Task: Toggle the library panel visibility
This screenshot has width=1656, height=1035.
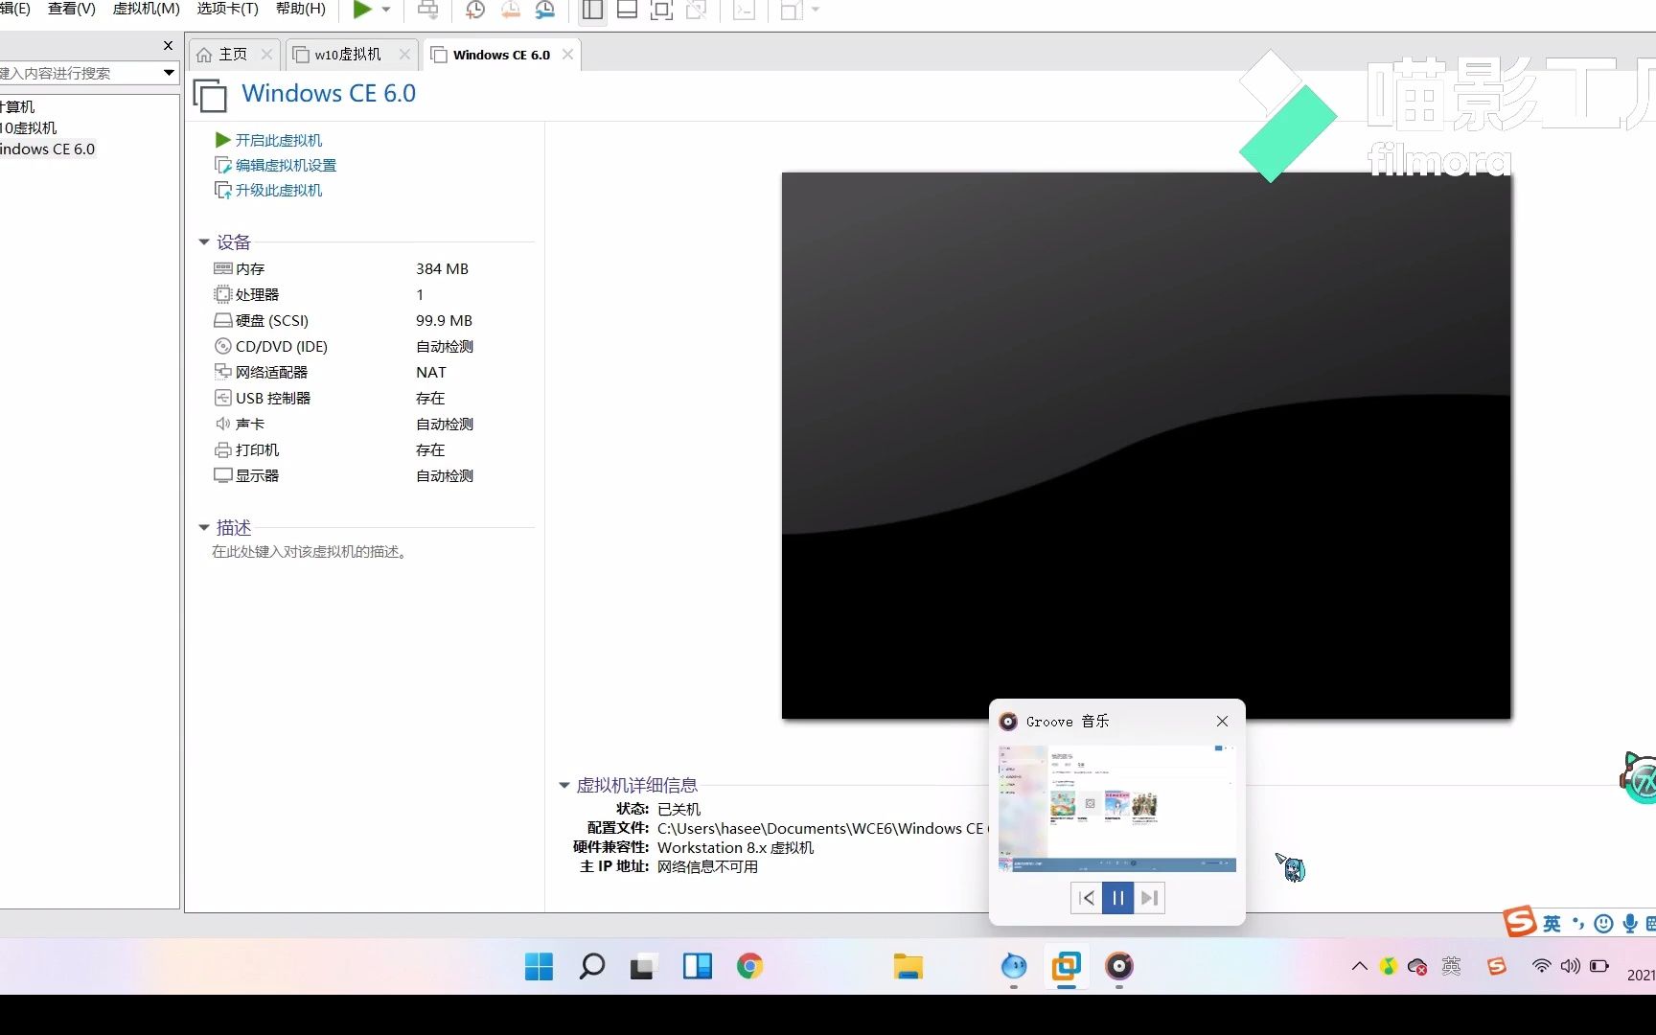Action: (x=591, y=10)
